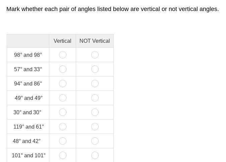Click the Vertical column header
226x162 pixels.
point(62,41)
